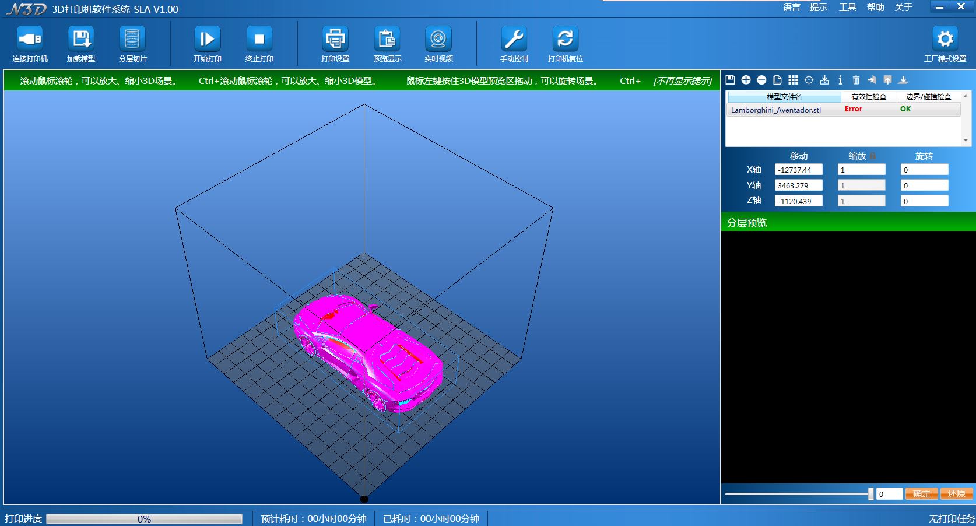Click the 还原 restore button

click(x=956, y=494)
